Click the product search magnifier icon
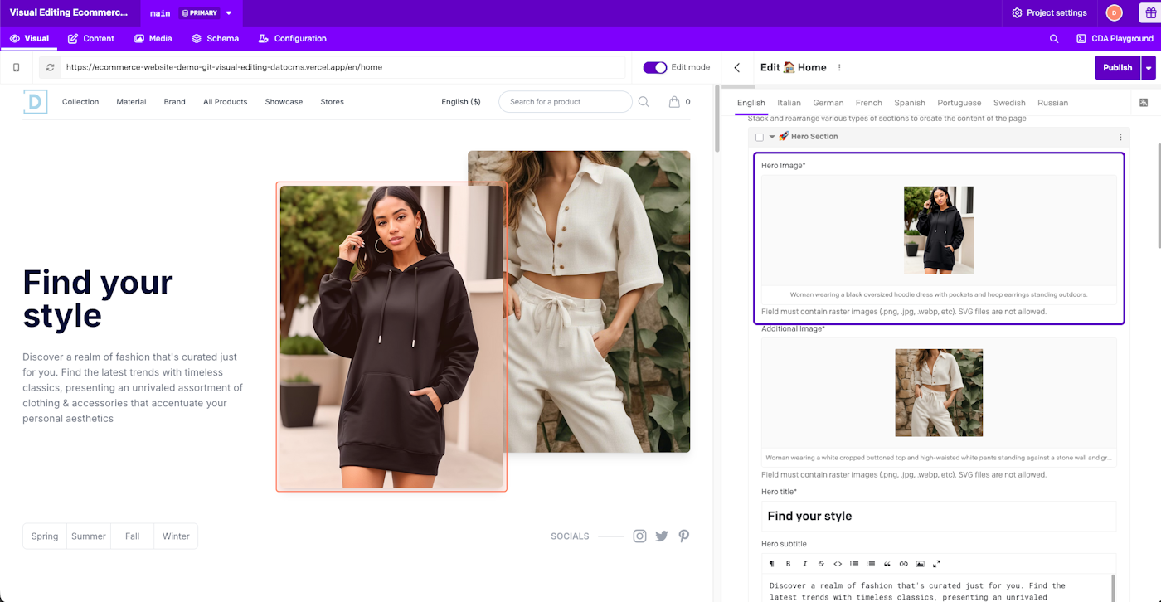 pyautogui.click(x=644, y=102)
